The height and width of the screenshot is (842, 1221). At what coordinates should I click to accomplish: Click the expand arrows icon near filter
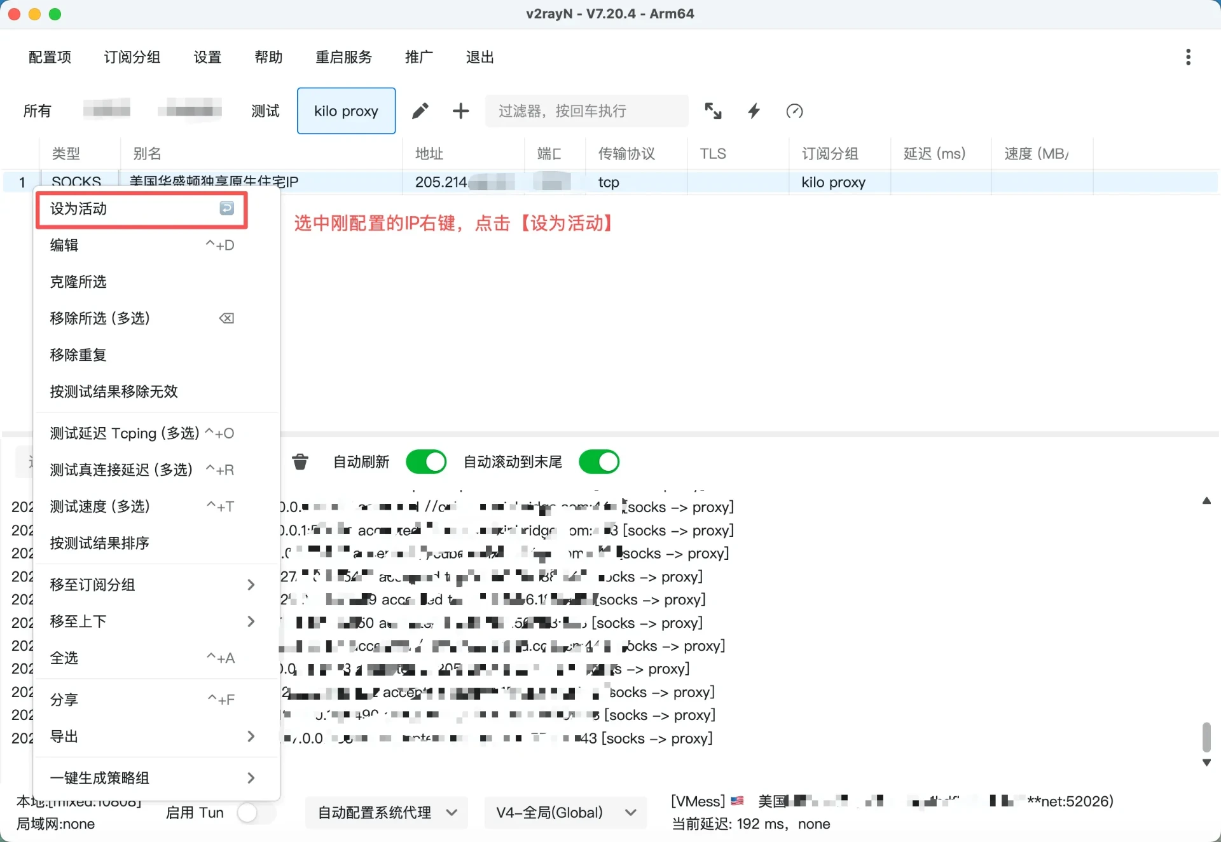tap(713, 111)
